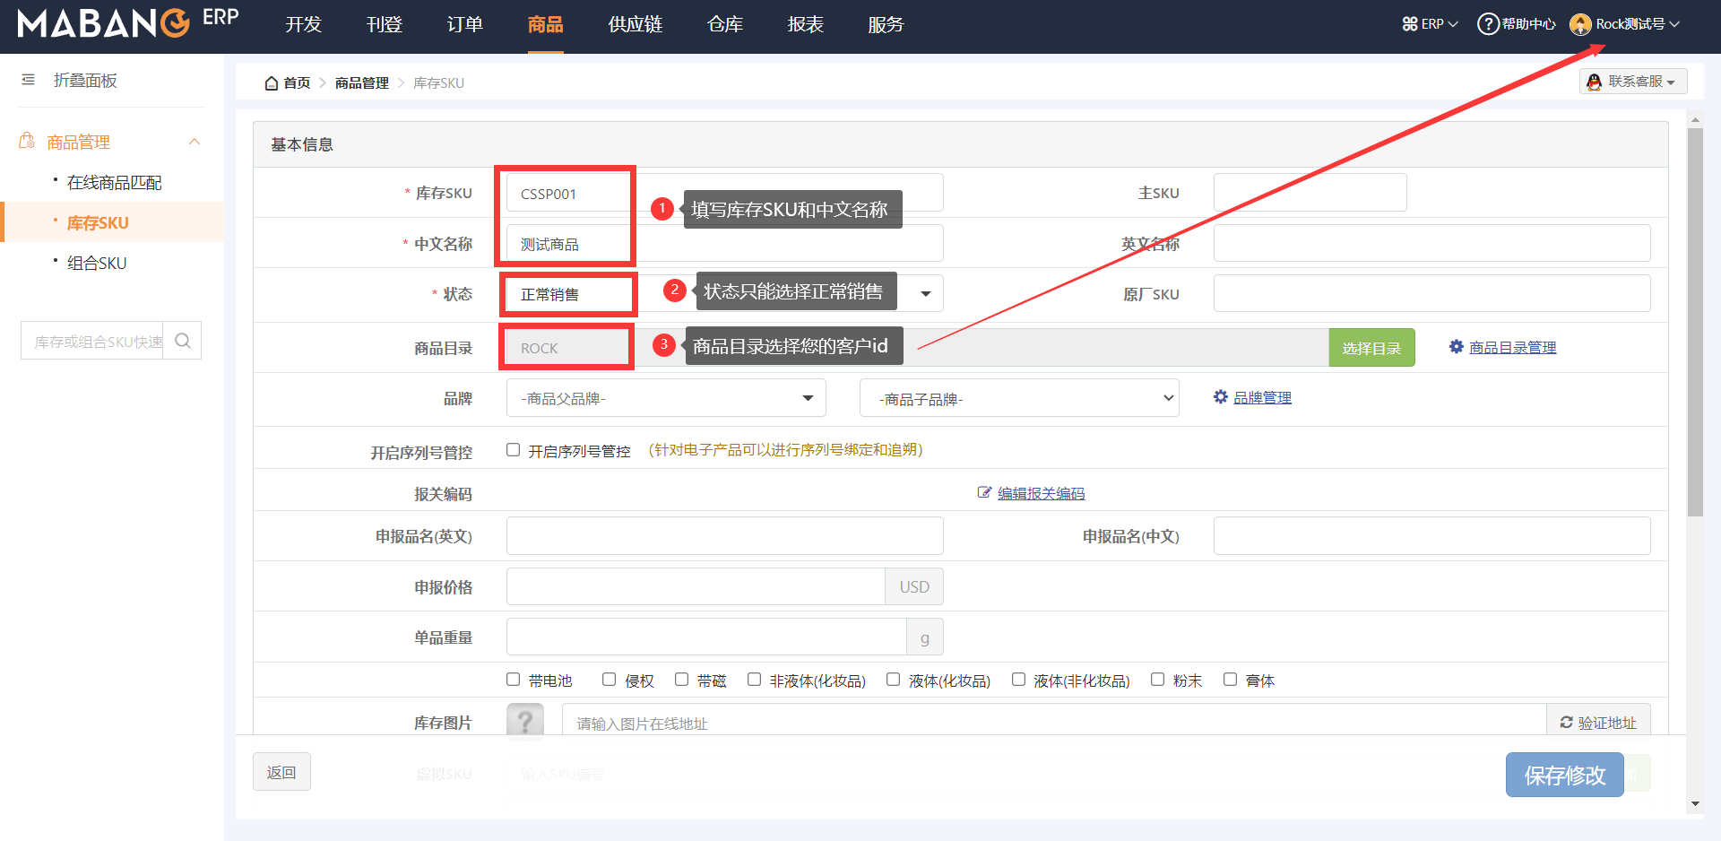1721x841 pixels.
Task: Click the edit pencil icon beside 编辑报关编码
Action: [x=984, y=493]
